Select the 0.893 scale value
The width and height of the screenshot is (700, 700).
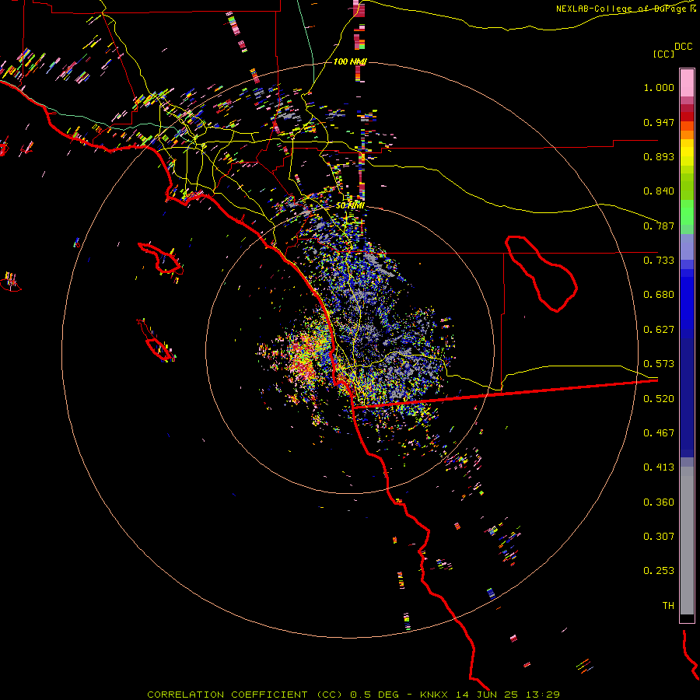659,156
